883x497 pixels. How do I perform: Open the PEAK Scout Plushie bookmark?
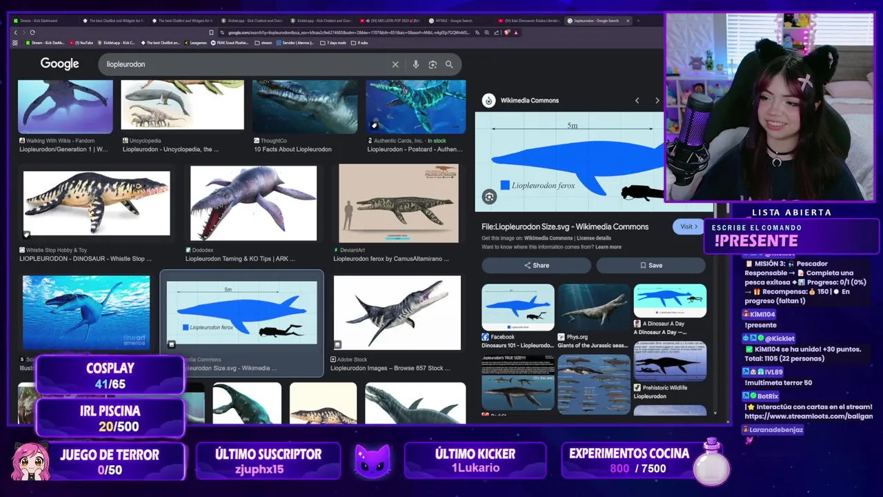click(231, 43)
